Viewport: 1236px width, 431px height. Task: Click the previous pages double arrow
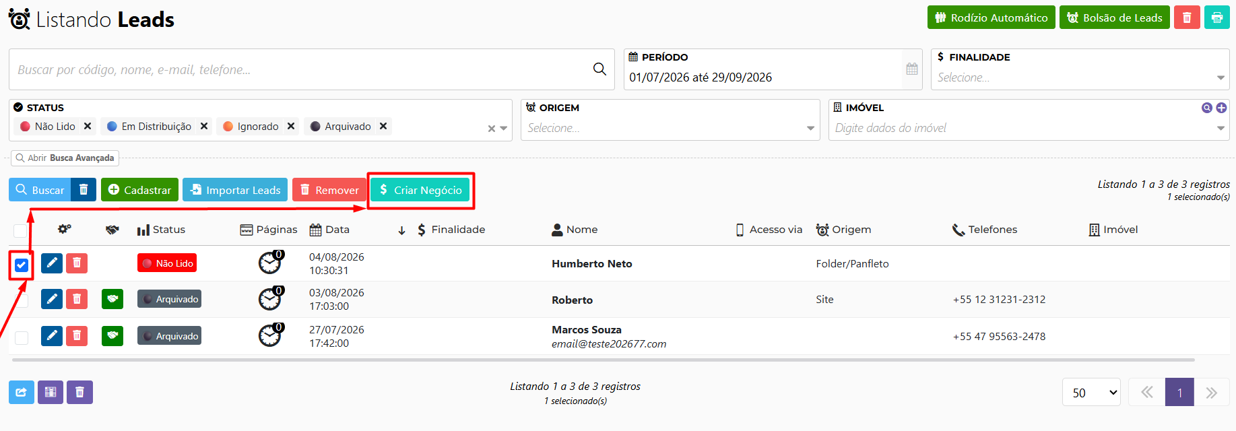(1146, 392)
